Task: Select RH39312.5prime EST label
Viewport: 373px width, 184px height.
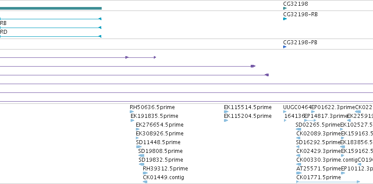Action: (x=165, y=169)
